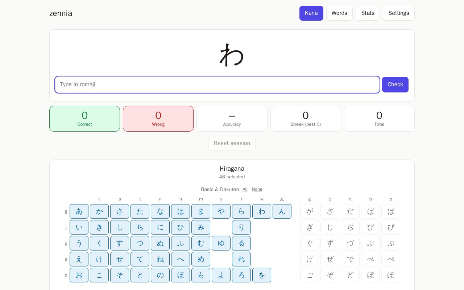Select the u row header

66,243
